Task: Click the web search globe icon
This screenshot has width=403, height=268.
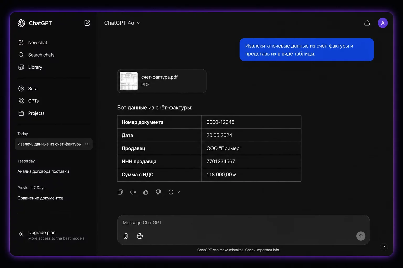Action: (140, 236)
